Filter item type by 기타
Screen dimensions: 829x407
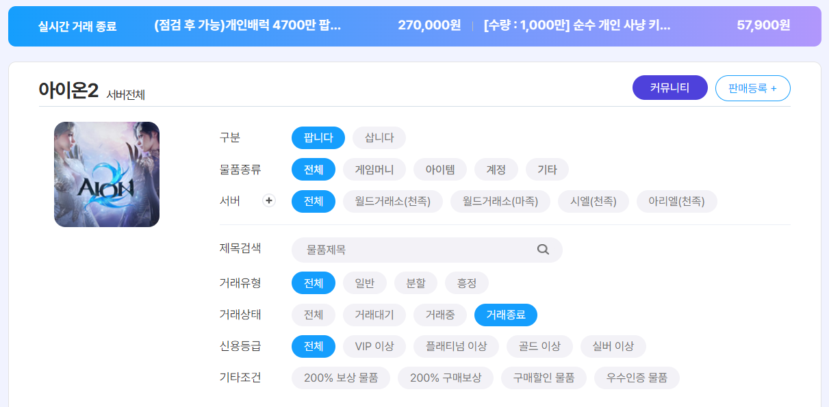pyautogui.click(x=547, y=170)
